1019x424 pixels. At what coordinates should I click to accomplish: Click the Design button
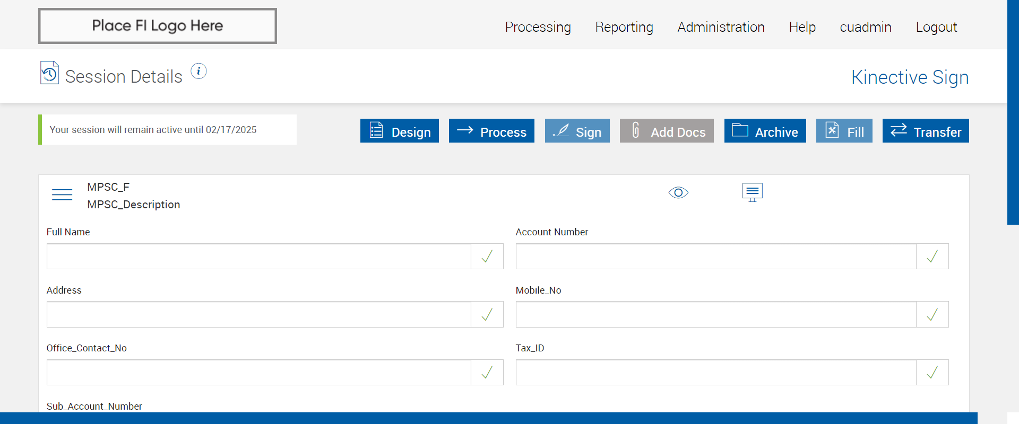(x=400, y=131)
